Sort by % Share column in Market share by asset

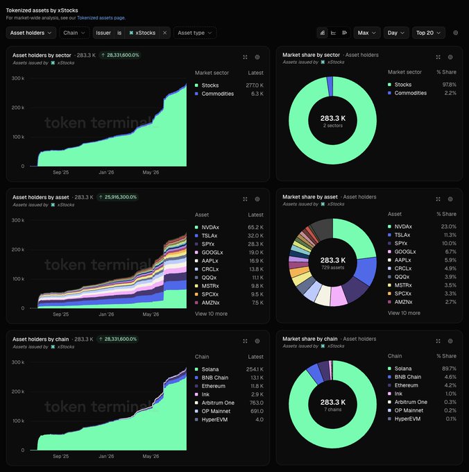[x=446, y=214]
